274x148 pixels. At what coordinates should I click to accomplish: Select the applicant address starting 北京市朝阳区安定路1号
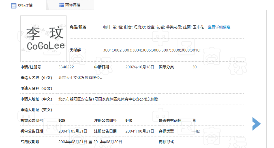(x=108, y=99)
